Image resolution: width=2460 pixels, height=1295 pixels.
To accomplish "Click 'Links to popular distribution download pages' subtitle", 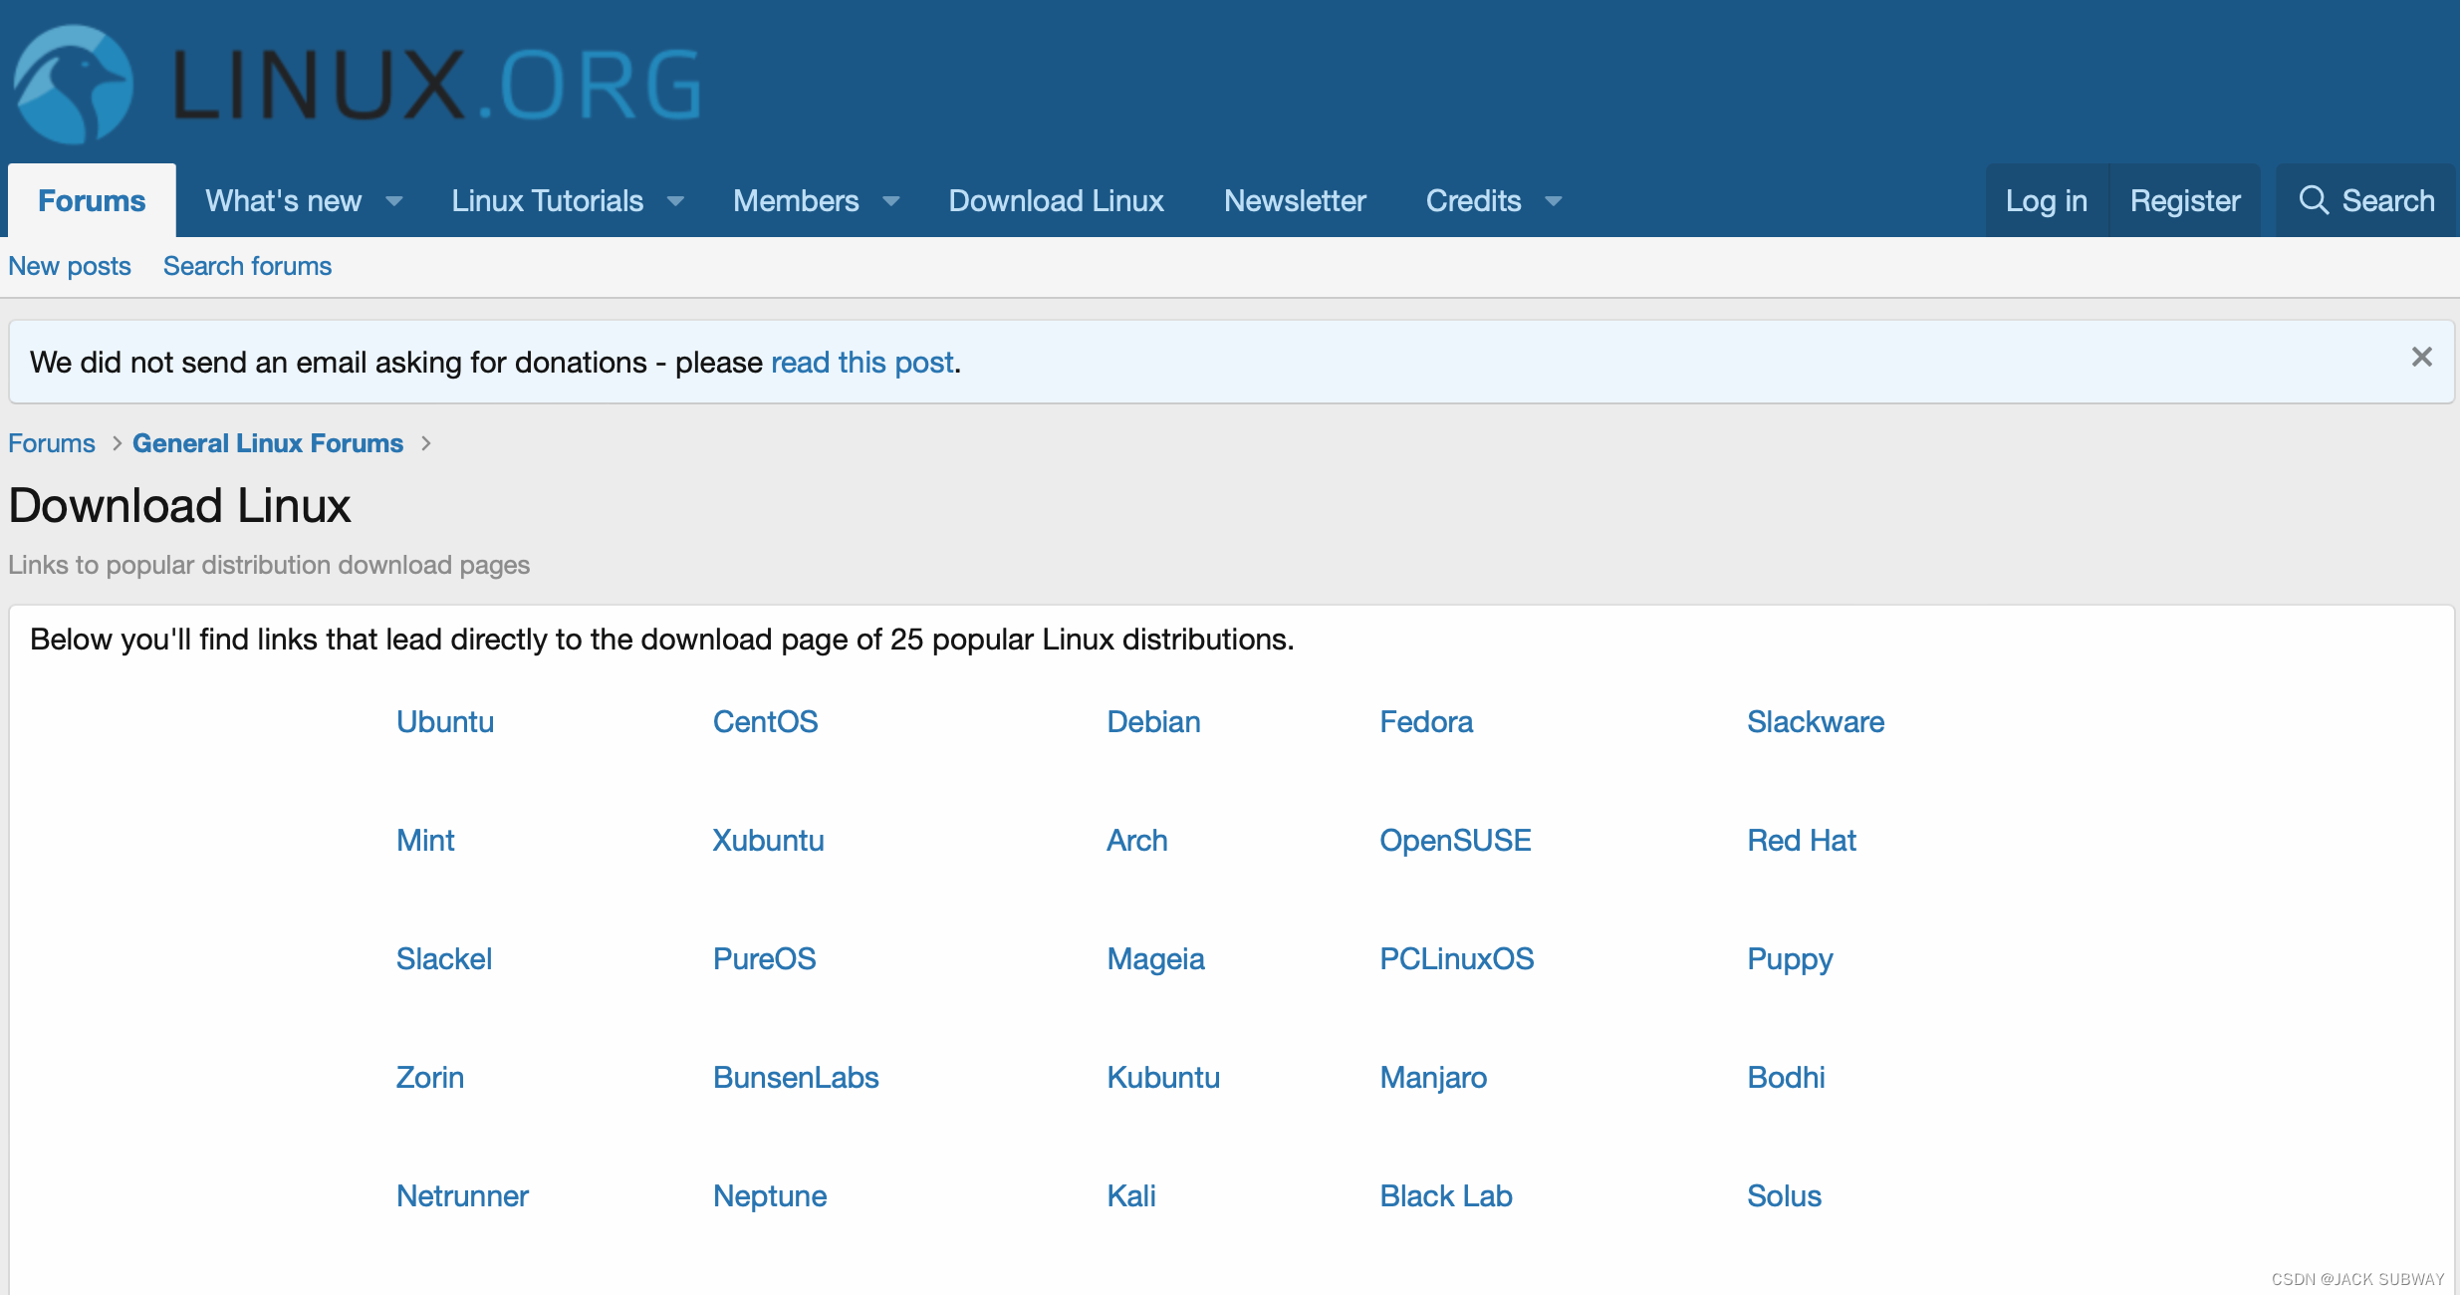I will [269, 566].
